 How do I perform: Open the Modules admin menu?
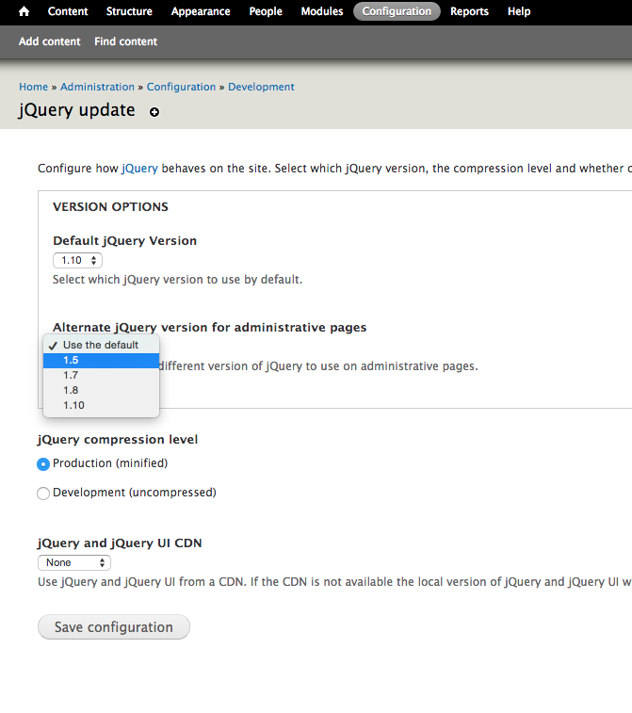pos(322,11)
